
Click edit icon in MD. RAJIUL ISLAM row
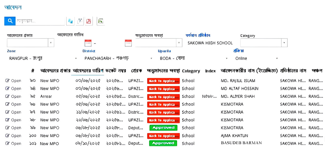[x=7, y=81]
